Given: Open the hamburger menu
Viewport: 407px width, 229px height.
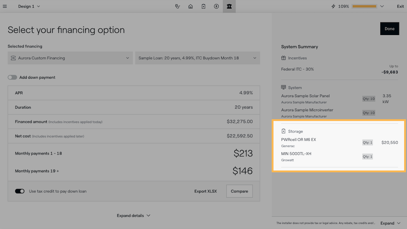Looking at the screenshot, I should (x=5, y=6).
